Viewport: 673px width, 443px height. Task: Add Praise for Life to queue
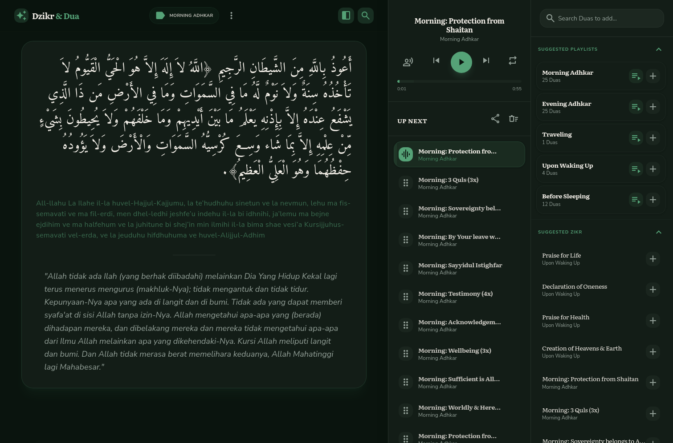click(653, 259)
